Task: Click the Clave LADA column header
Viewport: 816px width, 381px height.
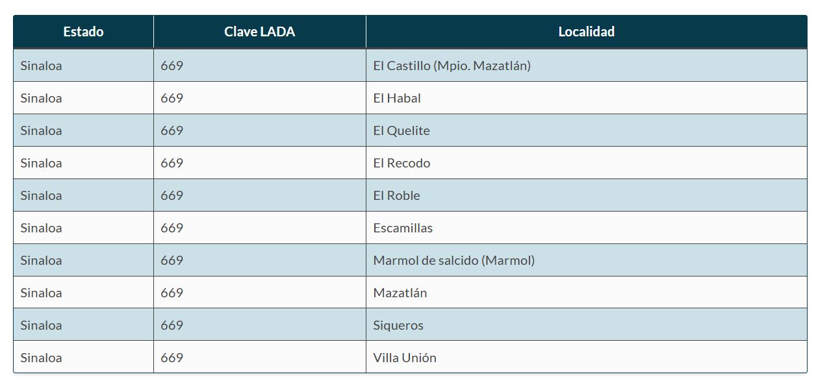Action: click(259, 32)
